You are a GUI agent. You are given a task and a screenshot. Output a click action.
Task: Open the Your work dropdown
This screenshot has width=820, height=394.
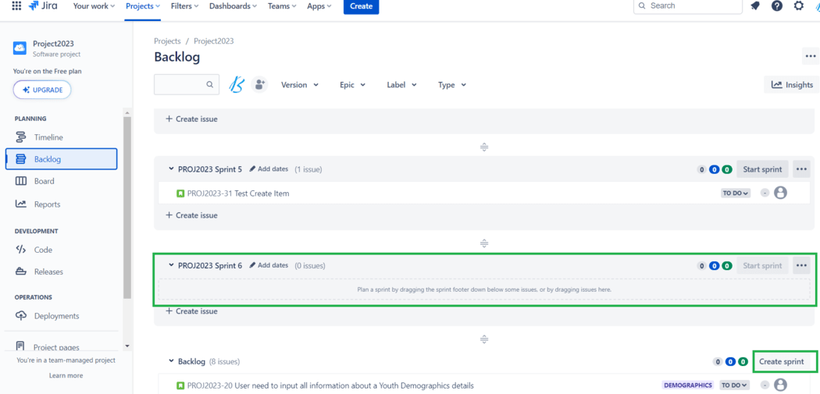94,6
